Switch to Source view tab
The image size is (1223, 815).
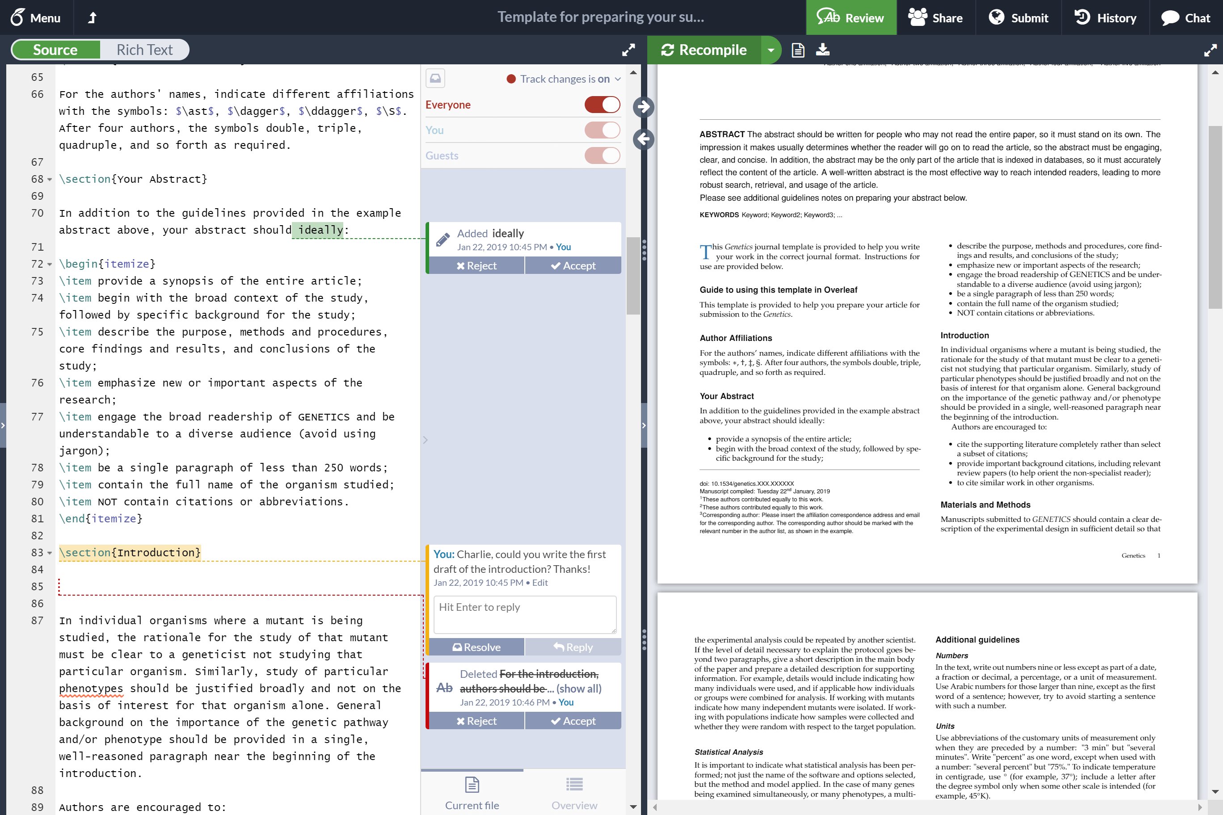coord(54,50)
